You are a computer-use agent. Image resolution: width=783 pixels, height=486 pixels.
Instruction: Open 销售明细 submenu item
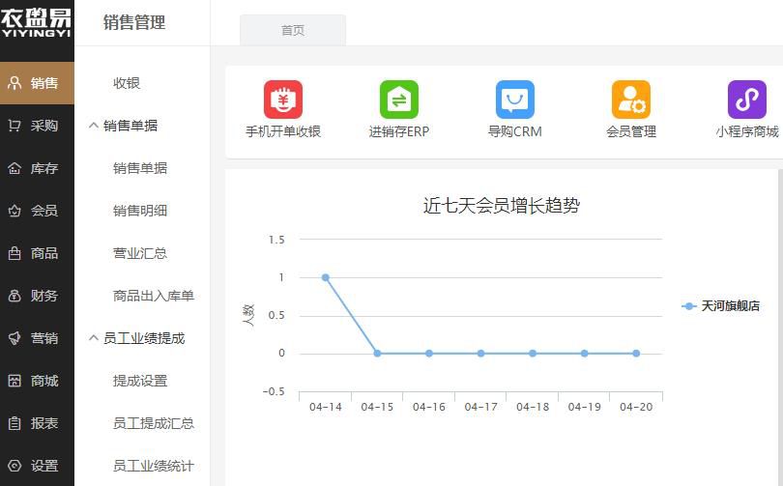tap(140, 211)
